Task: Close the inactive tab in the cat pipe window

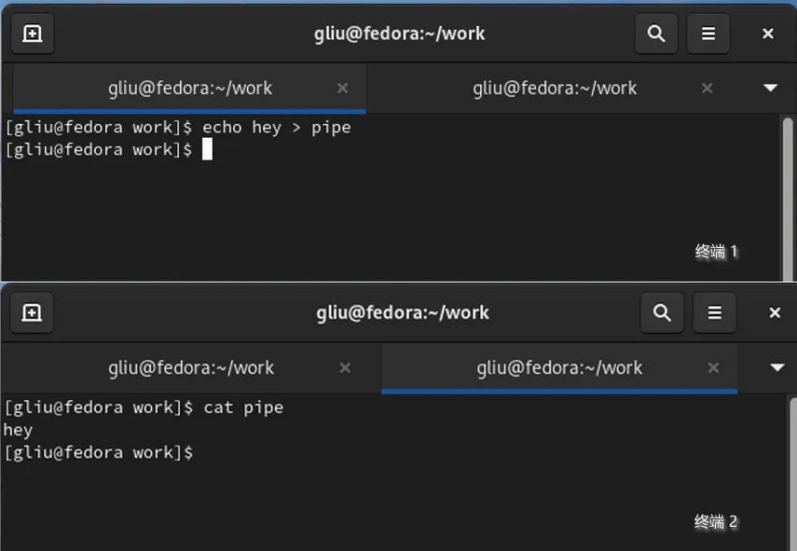Action: tap(345, 368)
